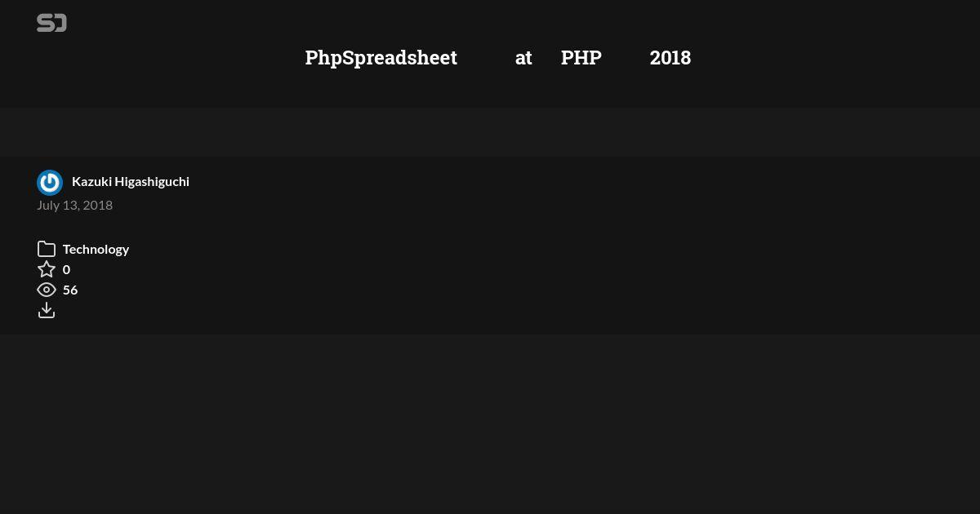Click the view count showing 56

[70, 290]
